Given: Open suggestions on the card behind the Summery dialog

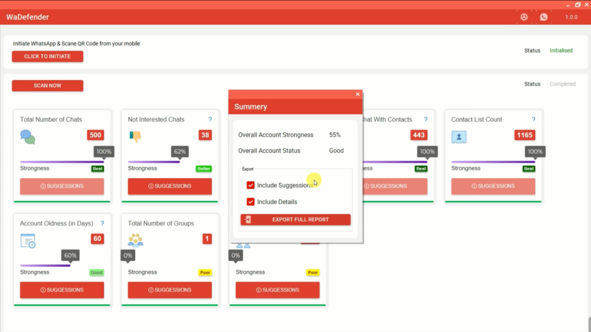Looking at the screenshot, I should 278,290.
